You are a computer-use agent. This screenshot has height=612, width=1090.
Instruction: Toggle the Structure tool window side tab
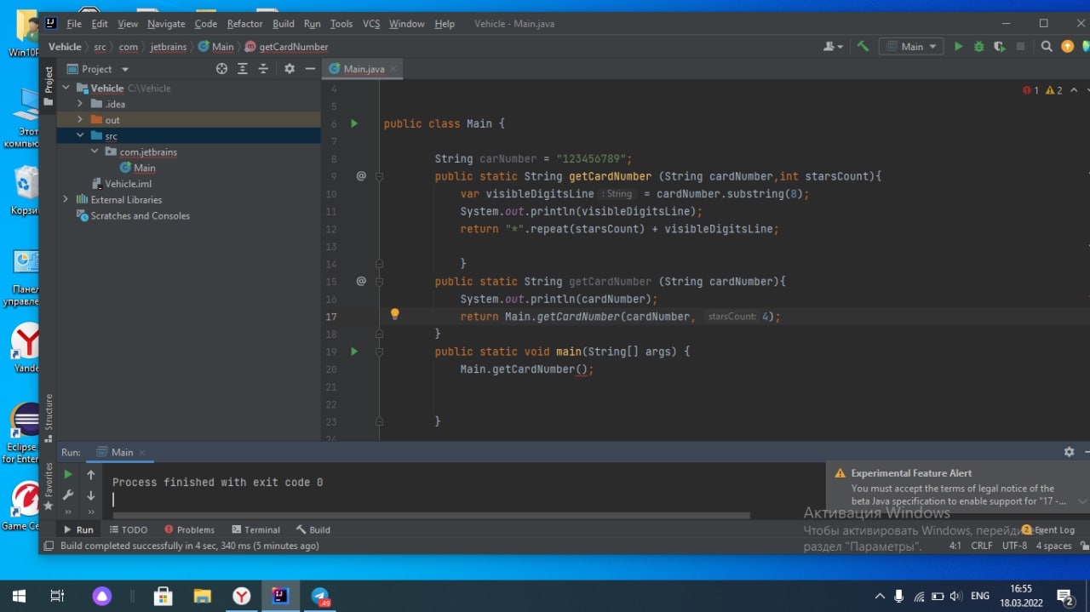[x=49, y=417]
